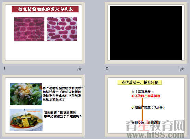Image resolution: width=190 pixels, height=139 pixels.
Task: Click the left purple cell microscope image
Action: click(29, 29)
